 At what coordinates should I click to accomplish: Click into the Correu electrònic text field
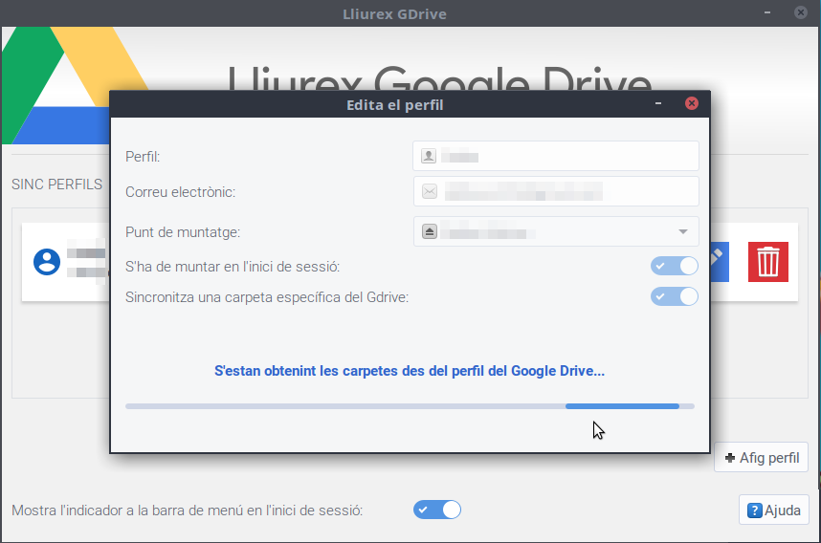pyautogui.click(x=565, y=191)
